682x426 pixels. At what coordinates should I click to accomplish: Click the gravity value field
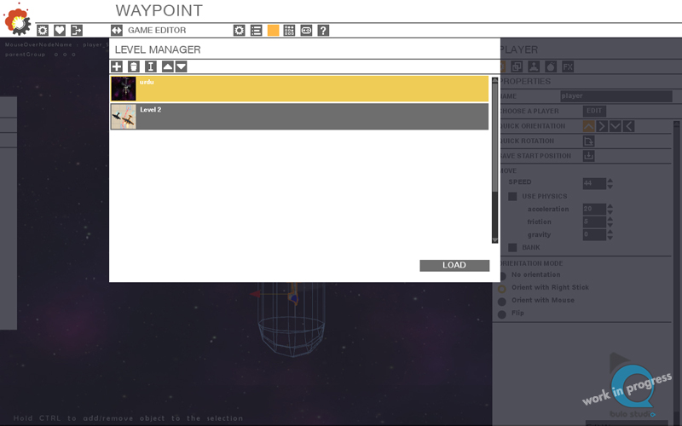594,235
